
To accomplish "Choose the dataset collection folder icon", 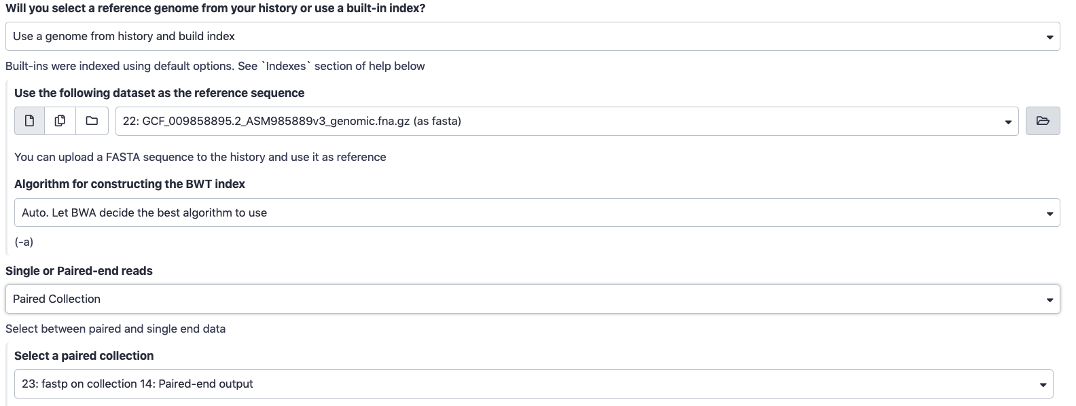I will point(92,121).
